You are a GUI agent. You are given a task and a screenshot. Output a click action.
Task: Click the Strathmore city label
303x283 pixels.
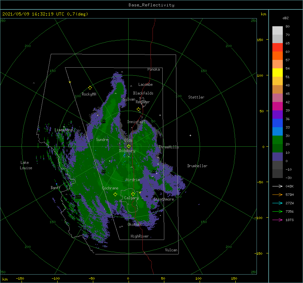[164, 199]
